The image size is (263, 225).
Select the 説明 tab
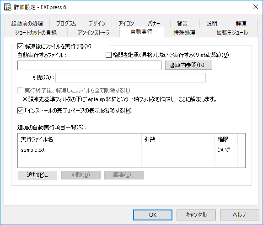[x=214, y=24]
